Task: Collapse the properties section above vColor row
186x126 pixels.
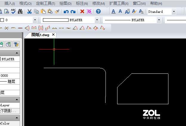Action: pyautogui.click(x=17, y=118)
